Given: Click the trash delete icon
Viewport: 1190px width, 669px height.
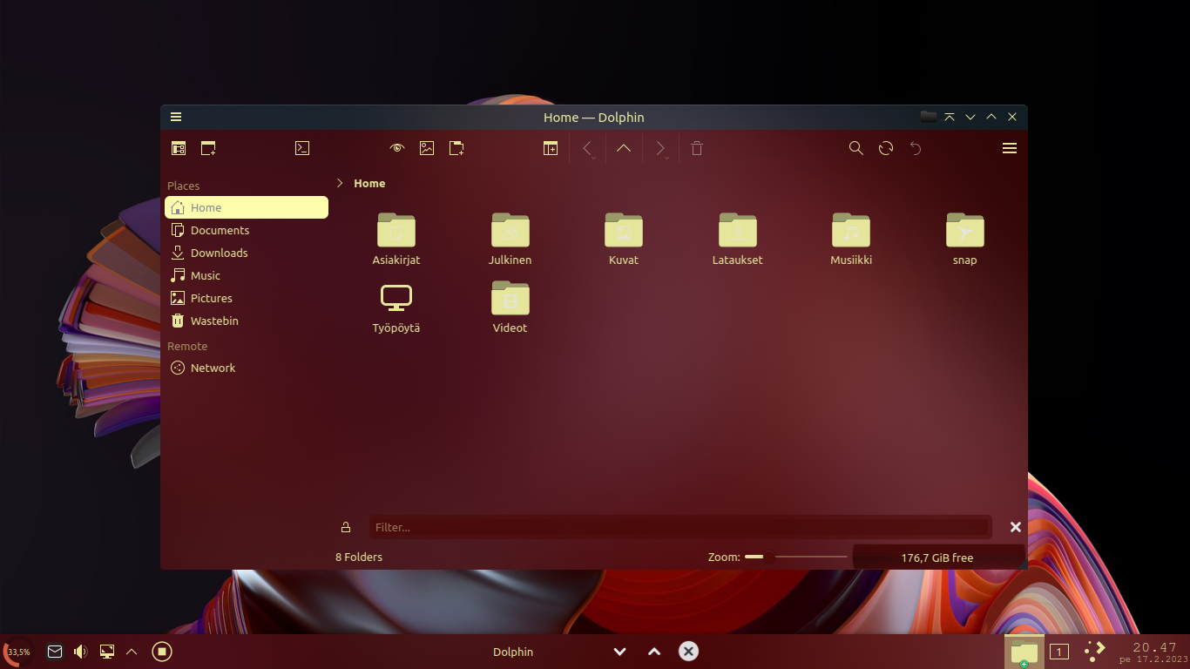Looking at the screenshot, I should coord(697,148).
